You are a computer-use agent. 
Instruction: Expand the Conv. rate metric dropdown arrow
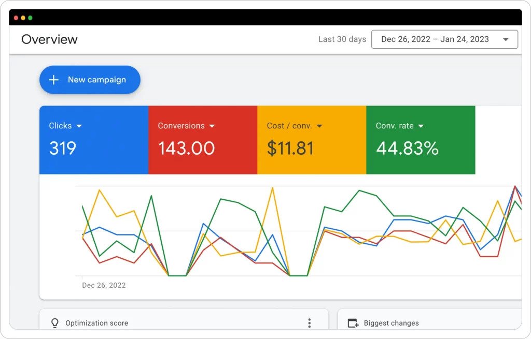click(421, 126)
